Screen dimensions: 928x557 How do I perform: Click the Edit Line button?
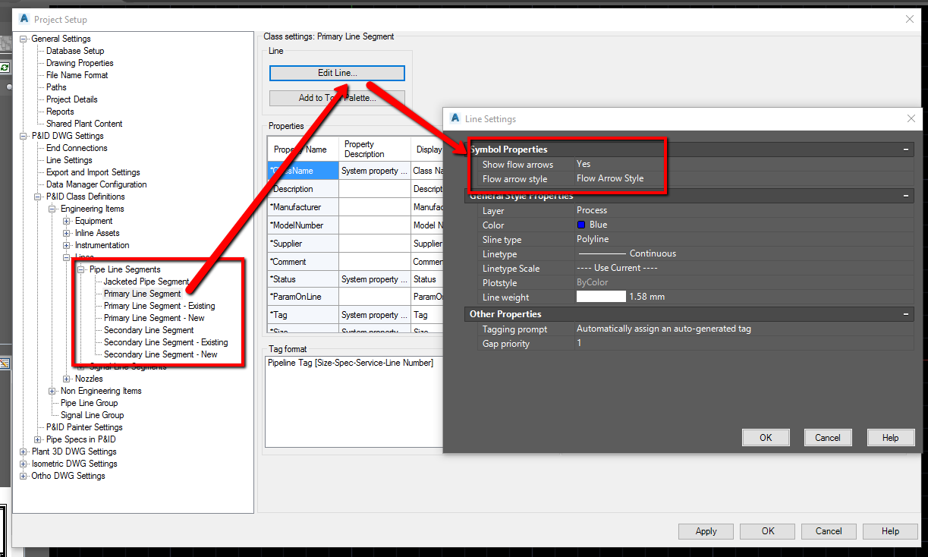click(x=336, y=73)
